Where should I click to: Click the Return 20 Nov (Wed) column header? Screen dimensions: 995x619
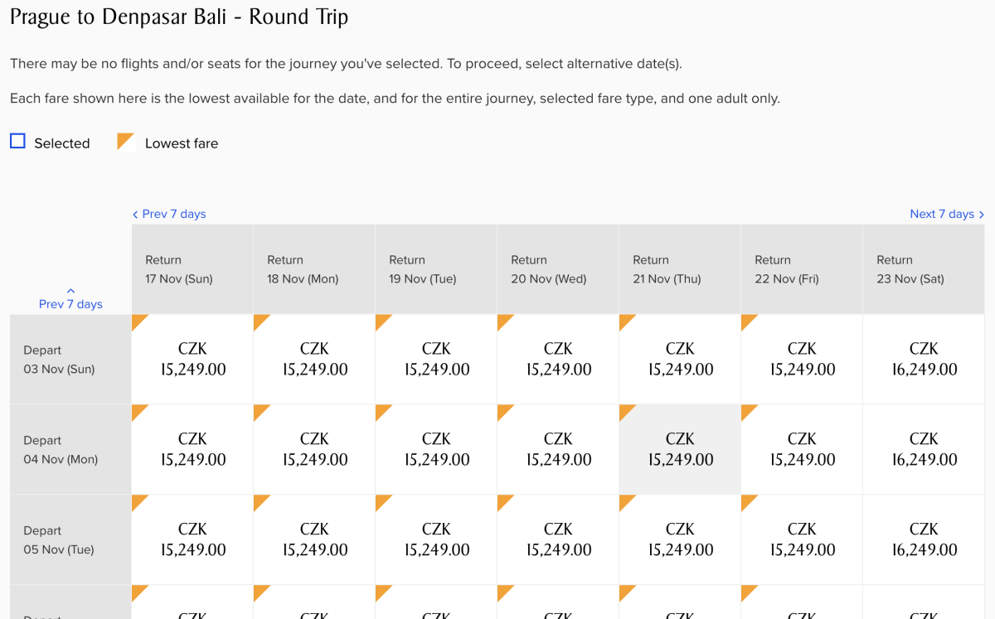(558, 269)
